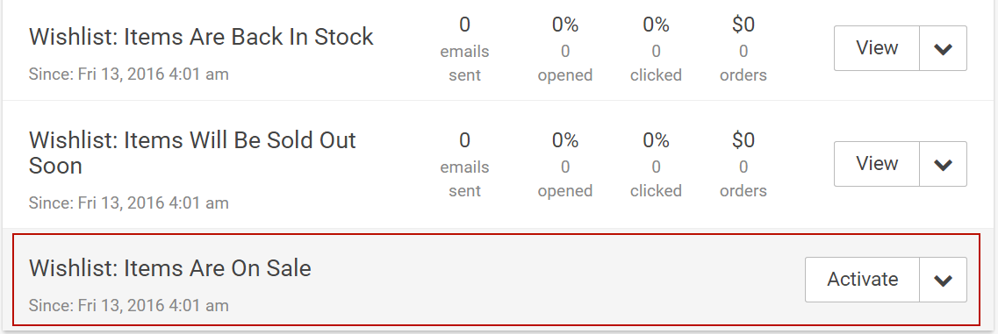This screenshot has height=334, width=998.
Task: Click emails sent count for Back In Stock
Action: point(464,25)
